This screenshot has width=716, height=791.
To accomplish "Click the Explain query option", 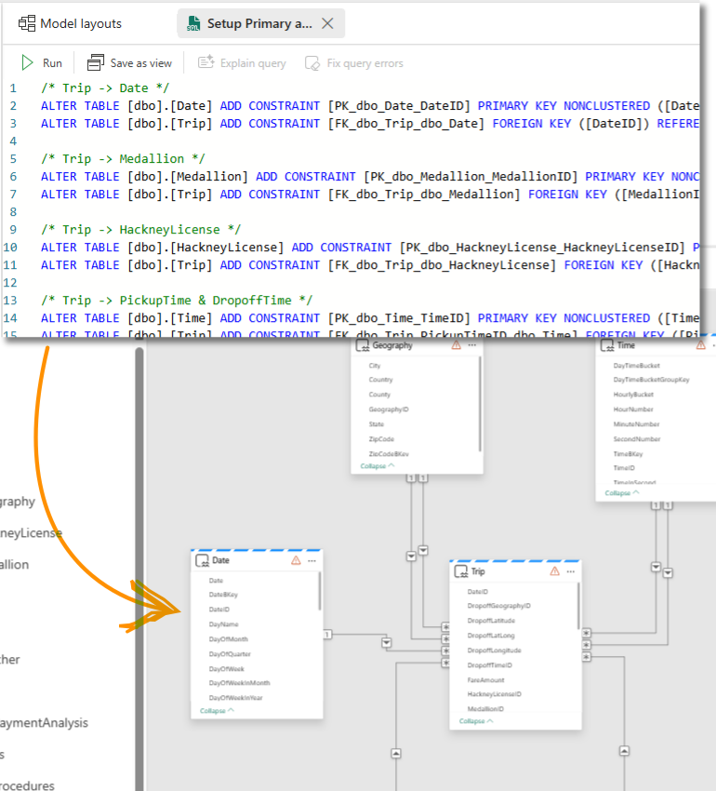I will point(242,63).
